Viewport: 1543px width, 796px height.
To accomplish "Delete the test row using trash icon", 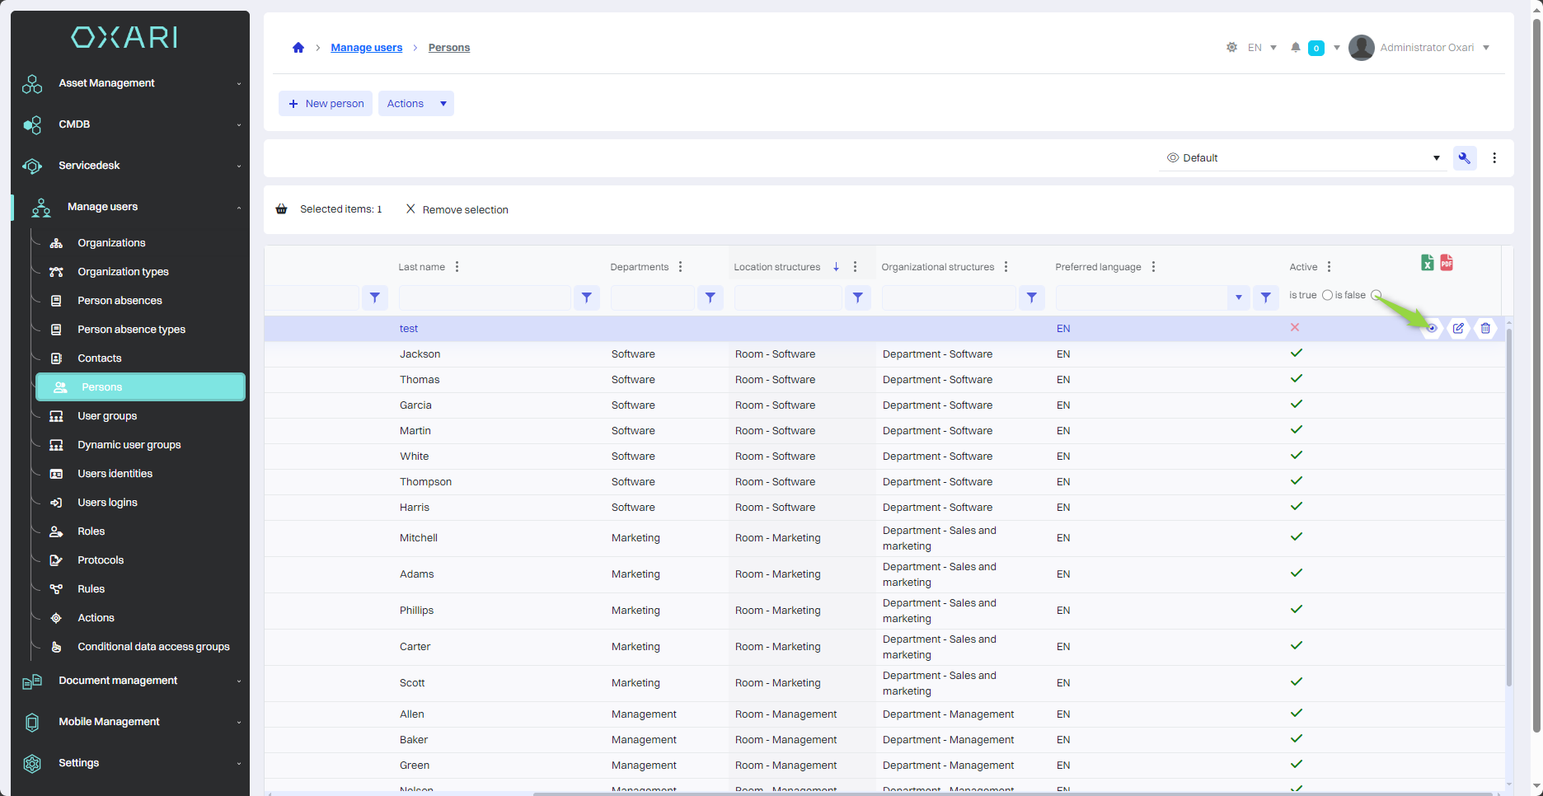I will click(x=1485, y=328).
